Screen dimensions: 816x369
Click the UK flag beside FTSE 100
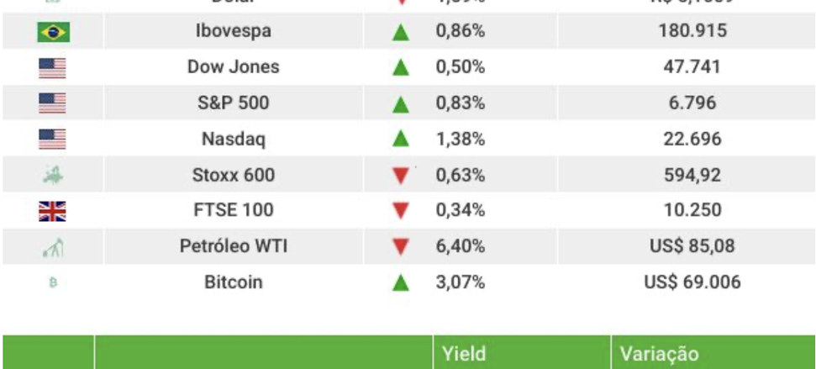tap(52, 211)
